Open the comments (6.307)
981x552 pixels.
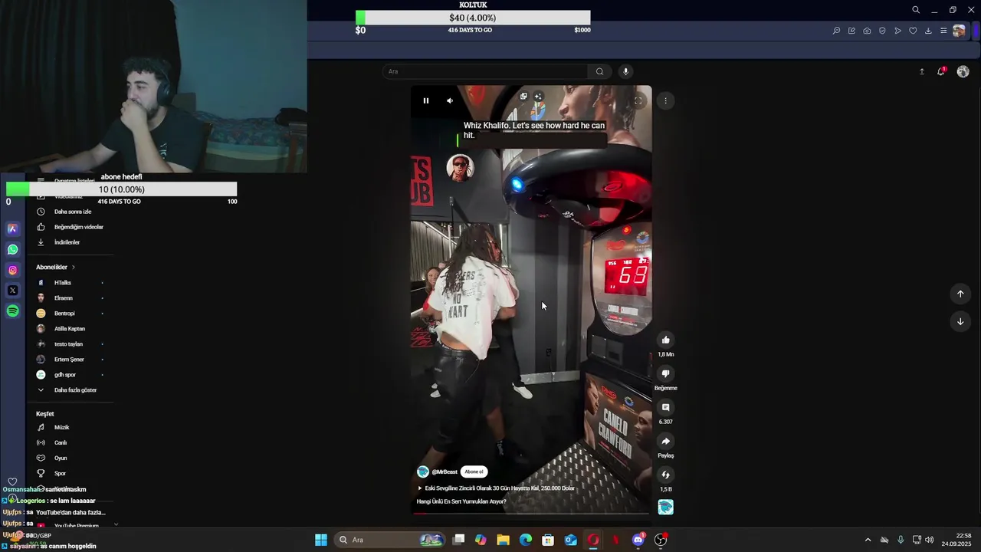665,407
